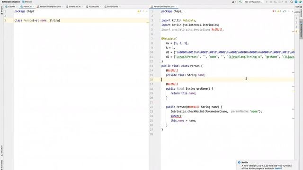
Task: Go to next highlighted problem in left editor
Action: coord(147,11)
